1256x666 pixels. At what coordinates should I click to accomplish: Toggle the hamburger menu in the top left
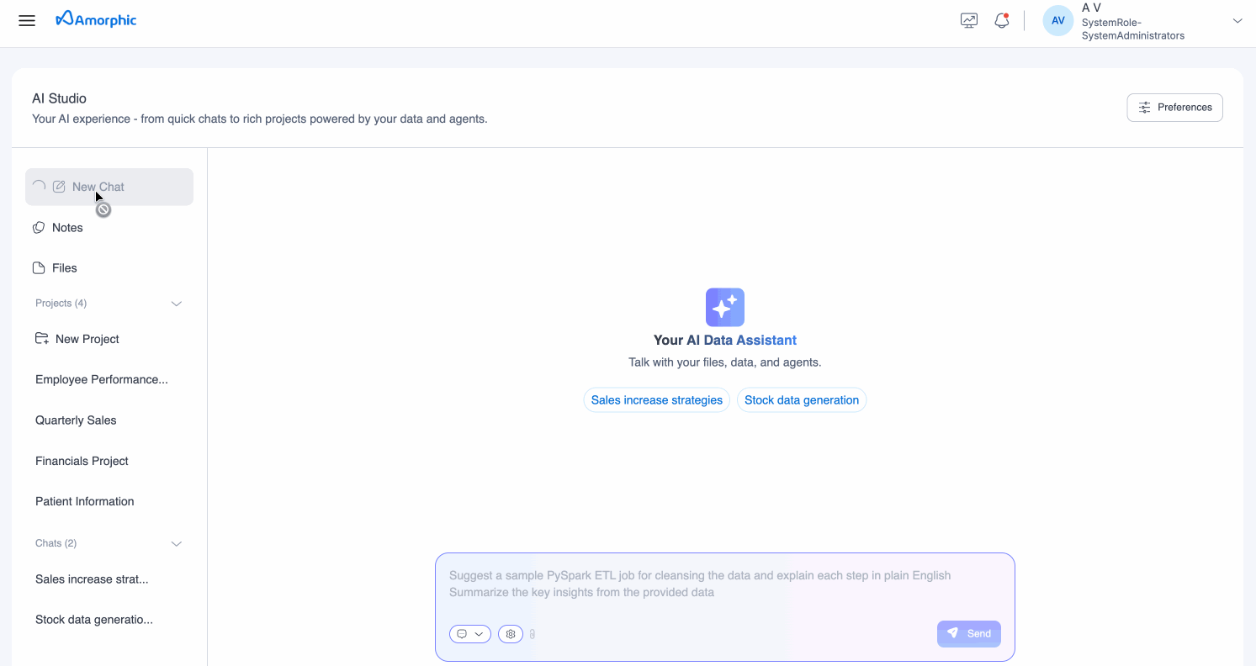click(26, 20)
